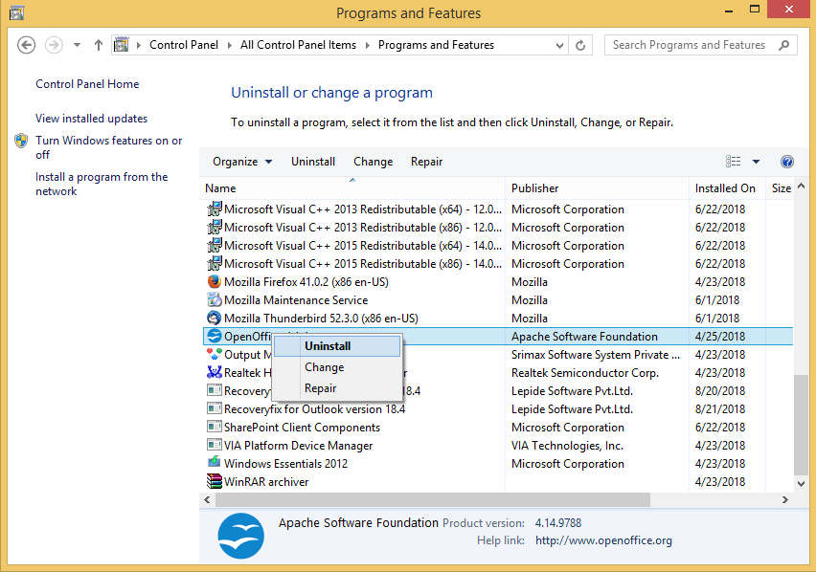Choose Change from the context menu
816x572 pixels.
(x=337, y=367)
